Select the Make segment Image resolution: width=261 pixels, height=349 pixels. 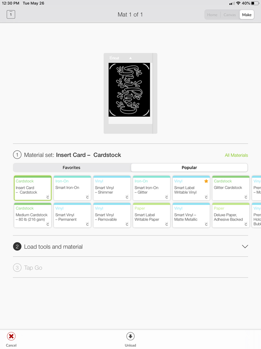(247, 15)
